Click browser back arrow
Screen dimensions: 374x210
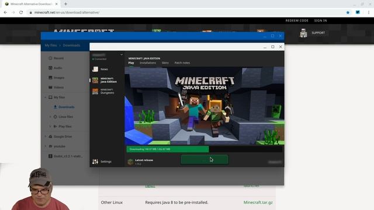5,12
